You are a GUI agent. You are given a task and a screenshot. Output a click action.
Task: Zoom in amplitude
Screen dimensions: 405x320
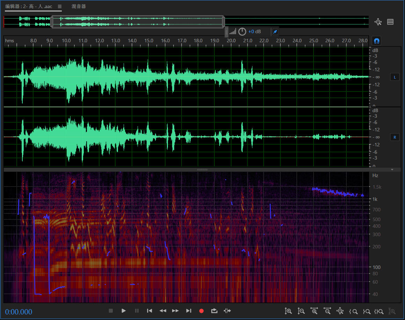tap(288, 311)
